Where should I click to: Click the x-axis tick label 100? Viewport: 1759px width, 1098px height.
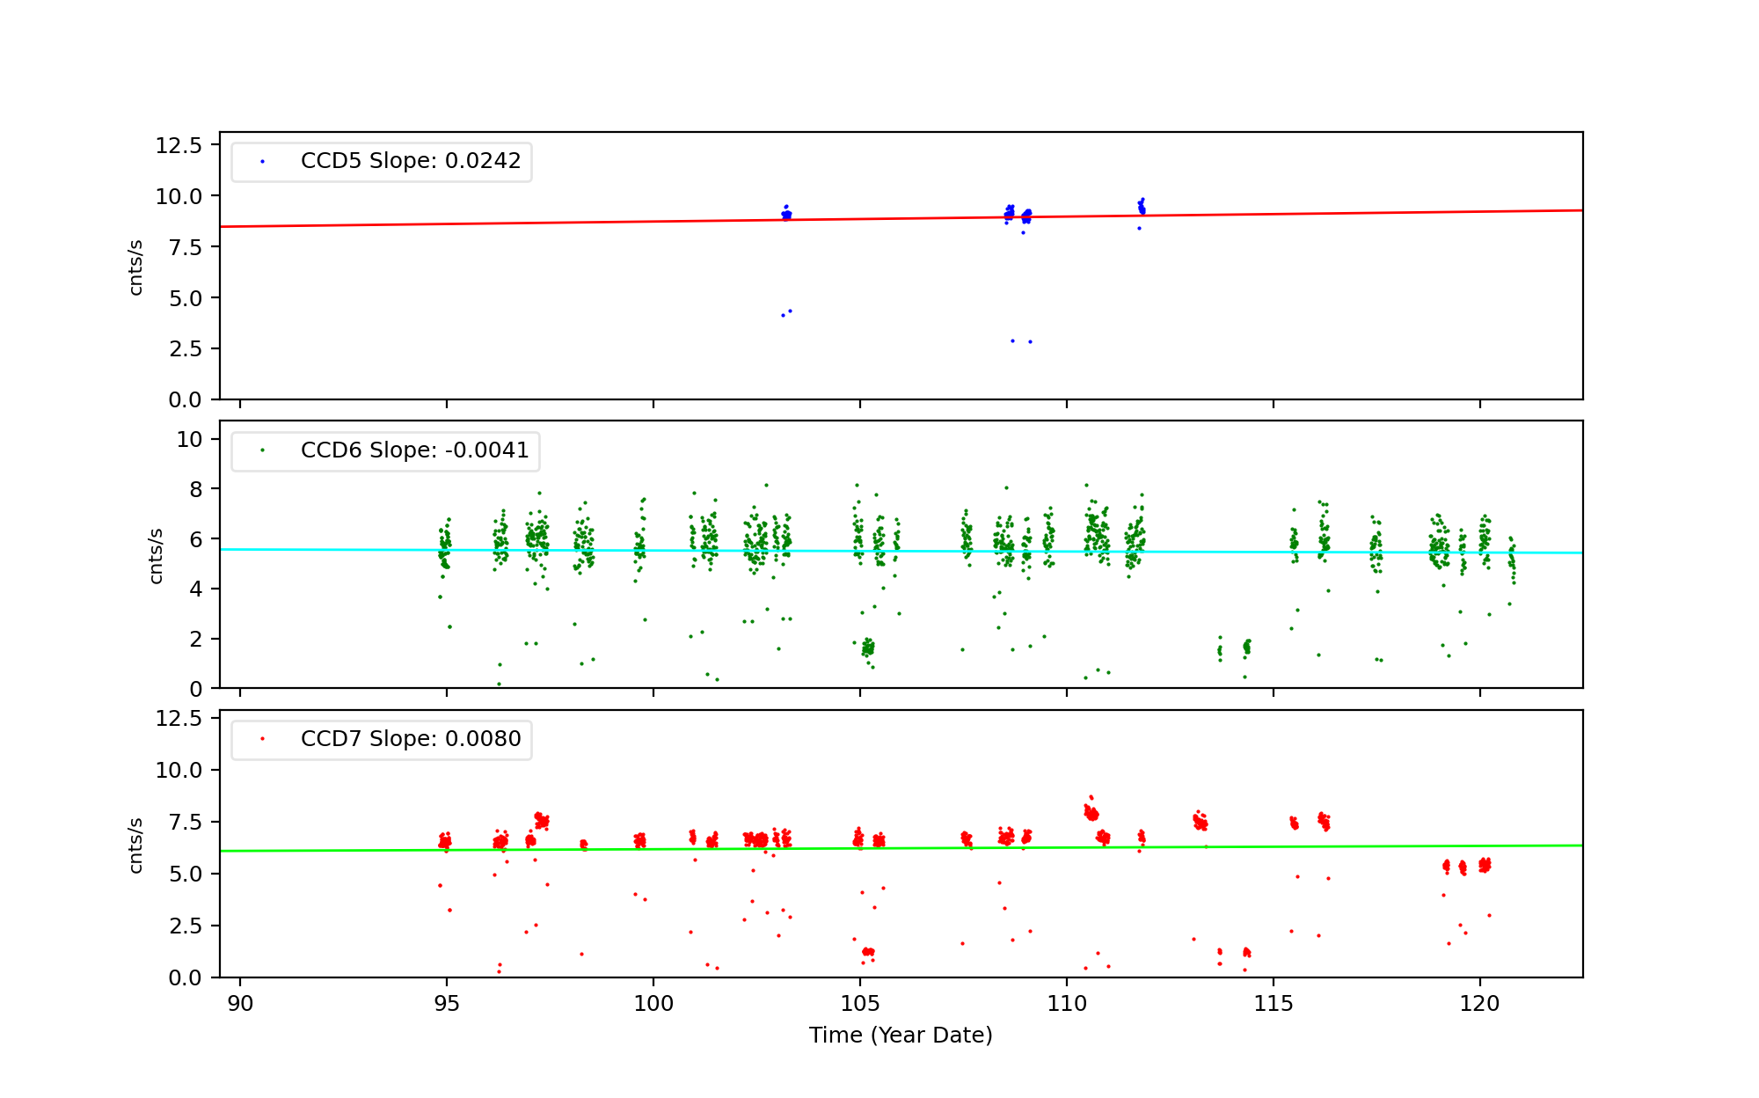653,1004
